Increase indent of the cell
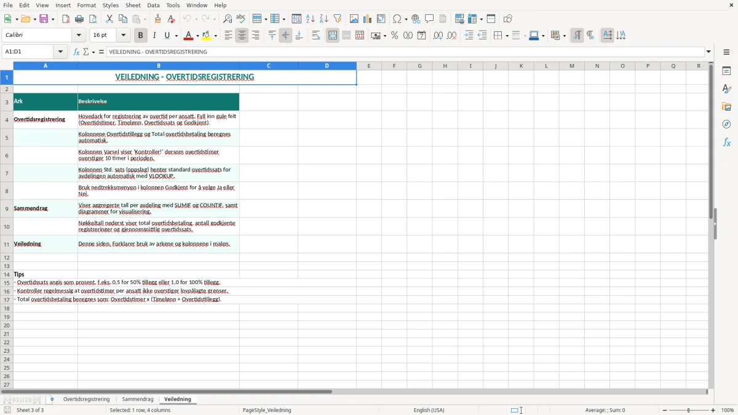This screenshot has height=415, width=738. click(x=469, y=36)
